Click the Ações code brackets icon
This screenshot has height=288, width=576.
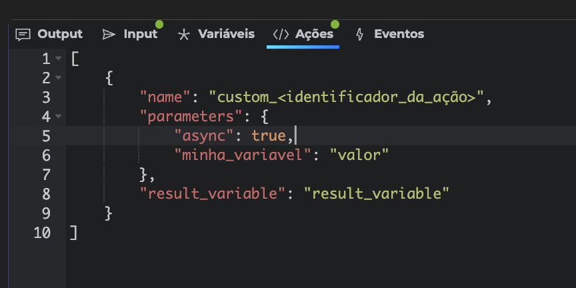tap(280, 34)
